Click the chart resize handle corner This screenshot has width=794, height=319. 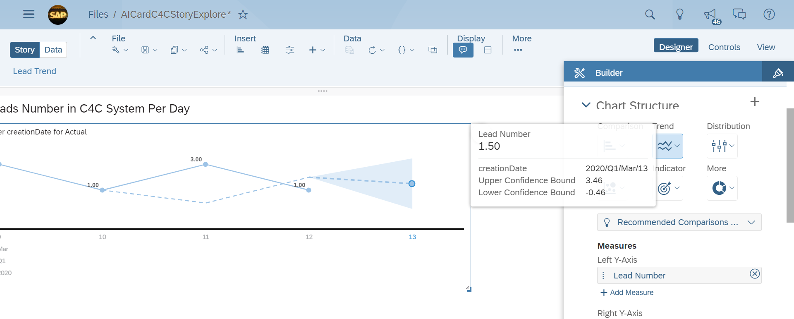point(469,289)
